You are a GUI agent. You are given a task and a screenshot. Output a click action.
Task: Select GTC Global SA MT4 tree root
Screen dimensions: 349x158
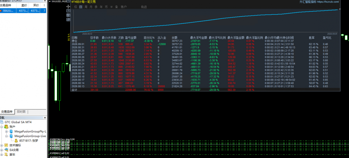coord(18,122)
